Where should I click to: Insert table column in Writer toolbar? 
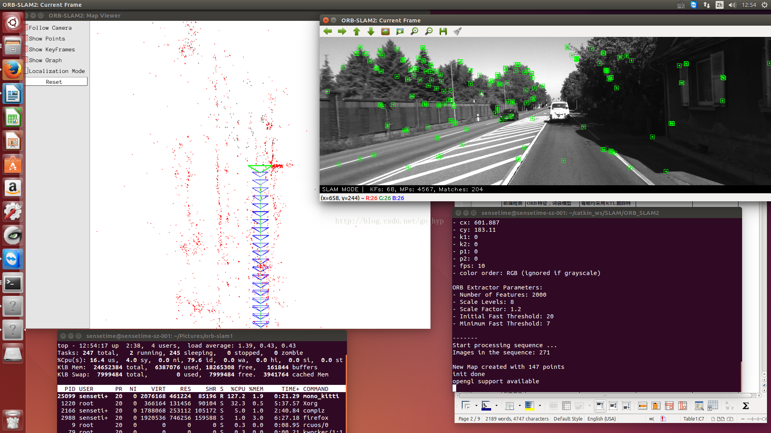tap(656, 406)
